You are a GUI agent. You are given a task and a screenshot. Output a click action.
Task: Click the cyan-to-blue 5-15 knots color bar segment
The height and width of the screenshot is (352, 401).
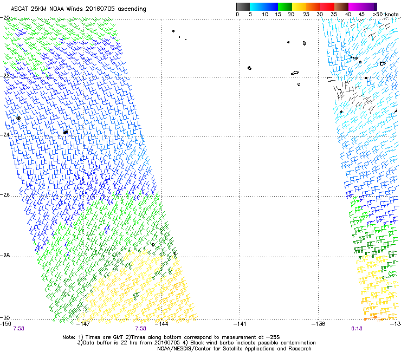click(x=264, y=6)
